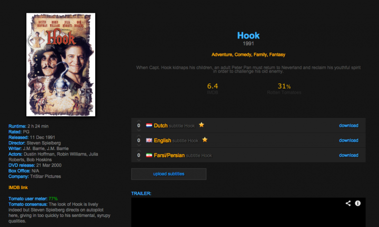This screenshot has width=379, height=227.
Task: Upvote the Dutch subtitle row
Action: click(x=139, y=121)
